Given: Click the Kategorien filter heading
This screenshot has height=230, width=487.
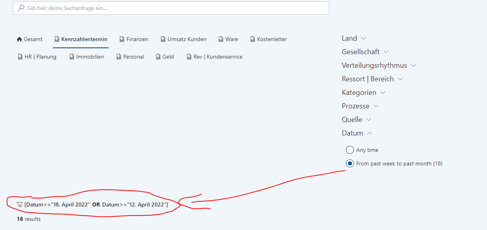Looking at the screenshot, I should coord(359,92).
